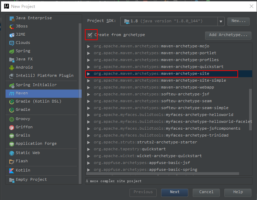Select appfuse-basic-jsf entry
This screenshot has width=257, height=200.
[x=169, y=163]
